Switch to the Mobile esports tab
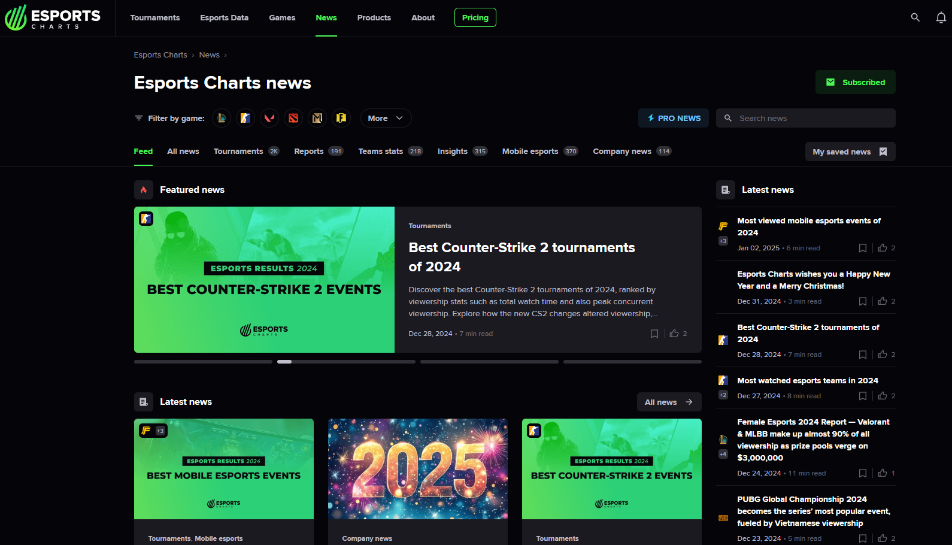The height and width of the screenshot is (545, 952). pos(540,152)
